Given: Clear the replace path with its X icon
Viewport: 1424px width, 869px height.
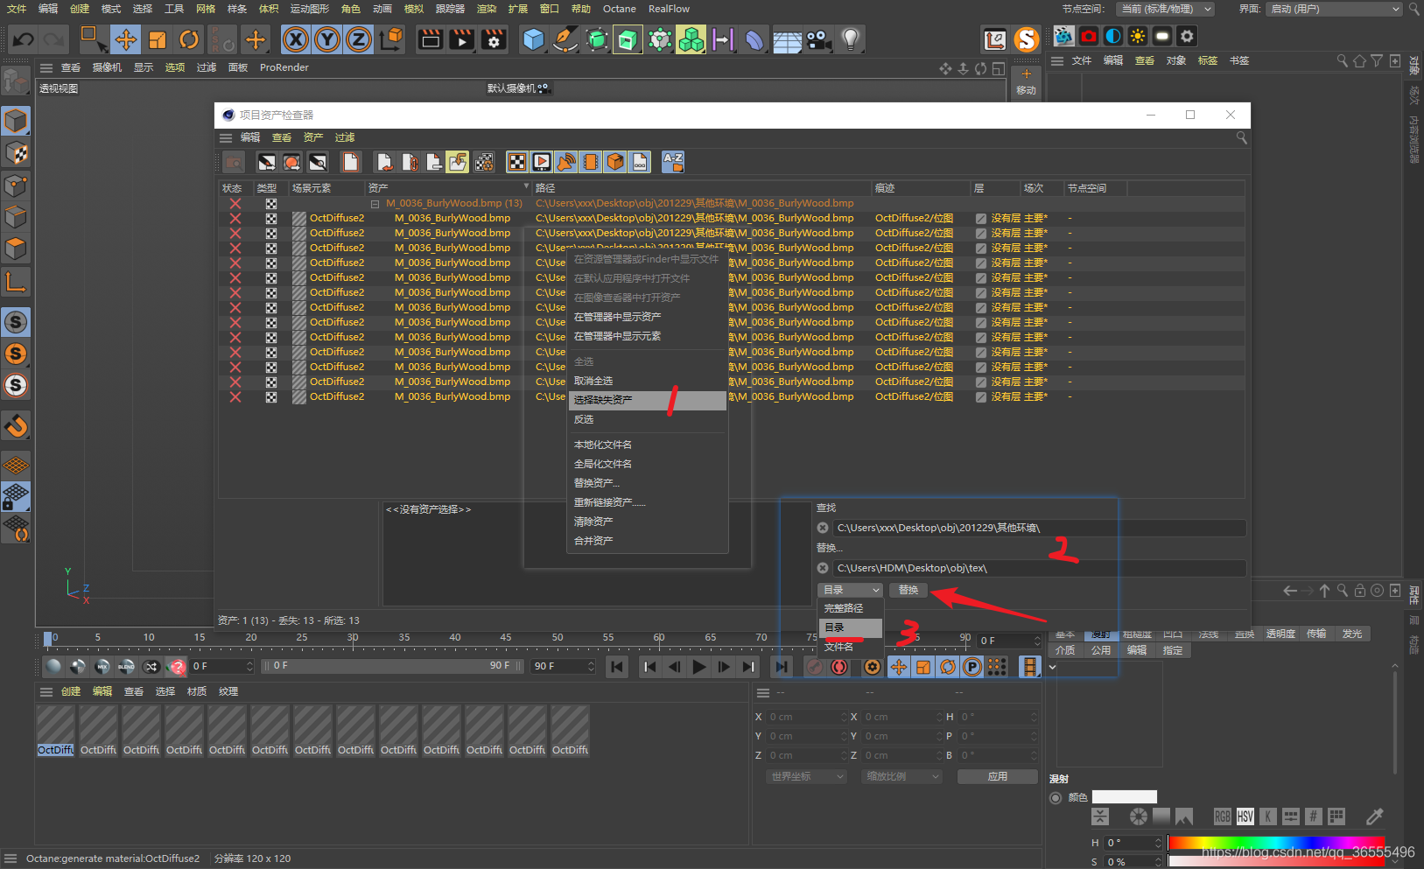Looking at the screenshot, I should pos(823,568).
